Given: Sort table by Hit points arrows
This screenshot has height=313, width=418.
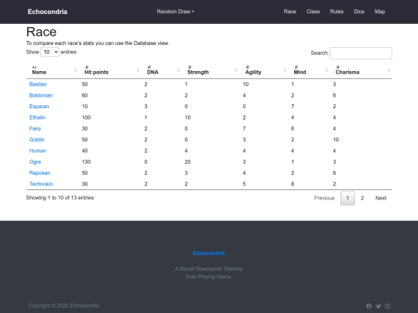Looking at the screenshot, I should [x=138, y=70].
